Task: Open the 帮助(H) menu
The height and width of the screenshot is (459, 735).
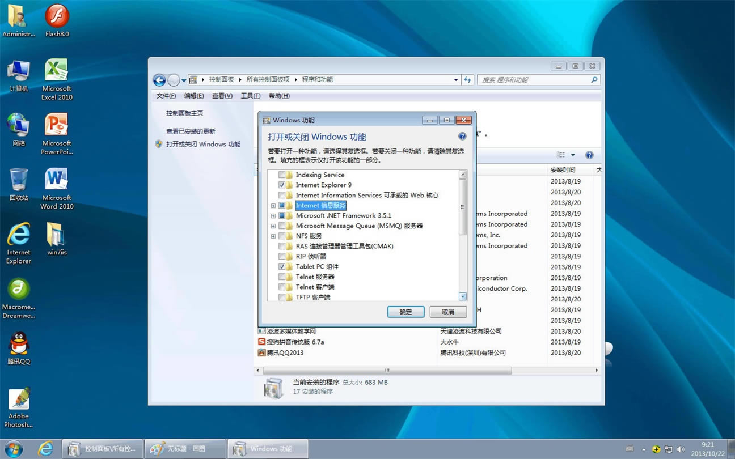Action: pyautogui.click(x=279, y=96)
